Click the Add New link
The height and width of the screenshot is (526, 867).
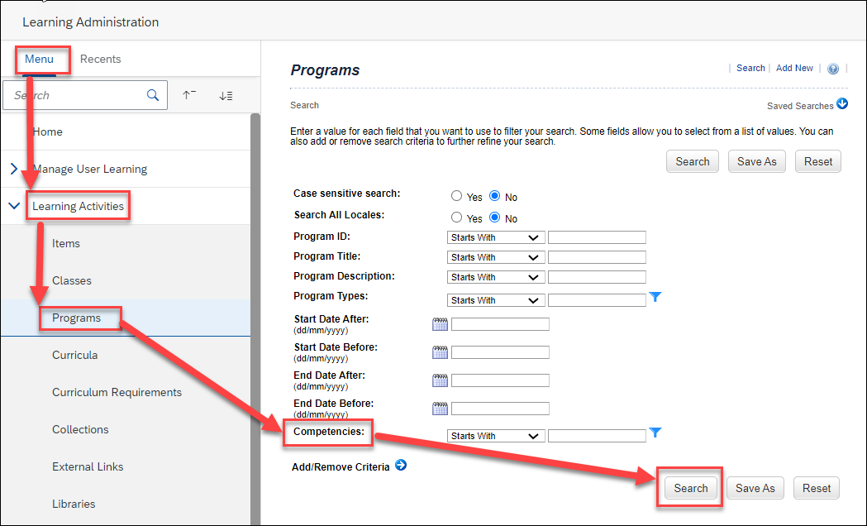pos(793,68)
